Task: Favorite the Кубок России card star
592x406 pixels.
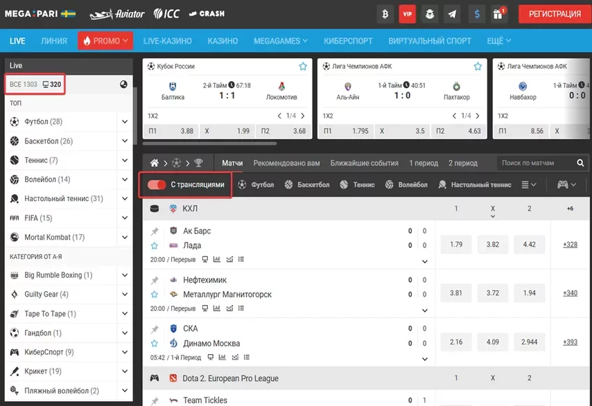Action: point(303,67)
